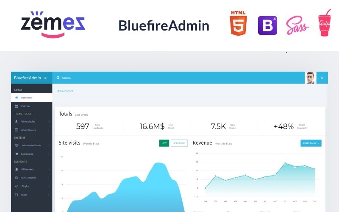Toggle the NEW visitors filter button
The image size is (339, 212).
tap(164, 143)
